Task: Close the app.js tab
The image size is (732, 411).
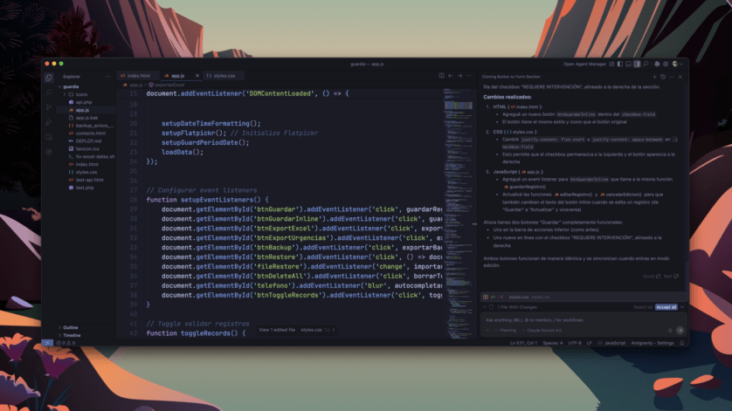Action: click(197, 76)
